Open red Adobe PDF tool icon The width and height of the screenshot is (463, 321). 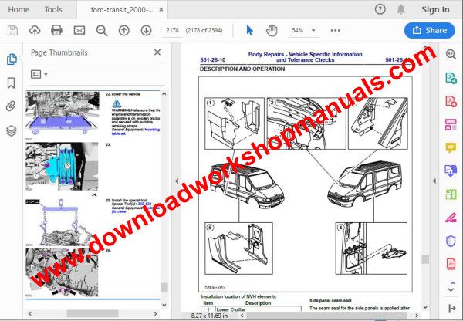[x=451, y=264]
